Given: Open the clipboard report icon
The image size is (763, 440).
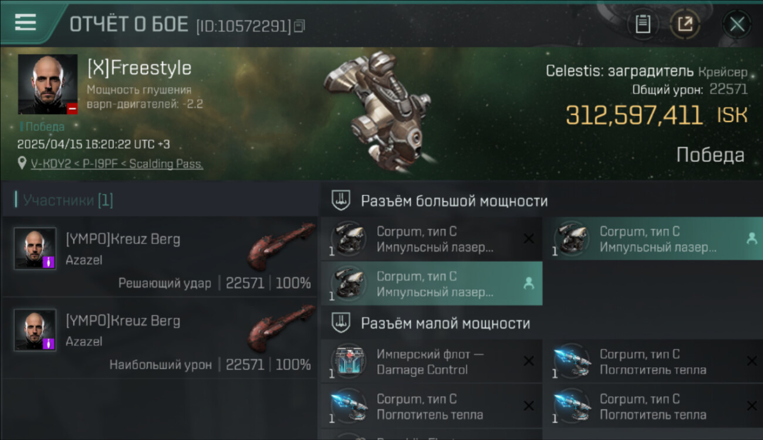Looking at the screenshot, I should (643, 24).
